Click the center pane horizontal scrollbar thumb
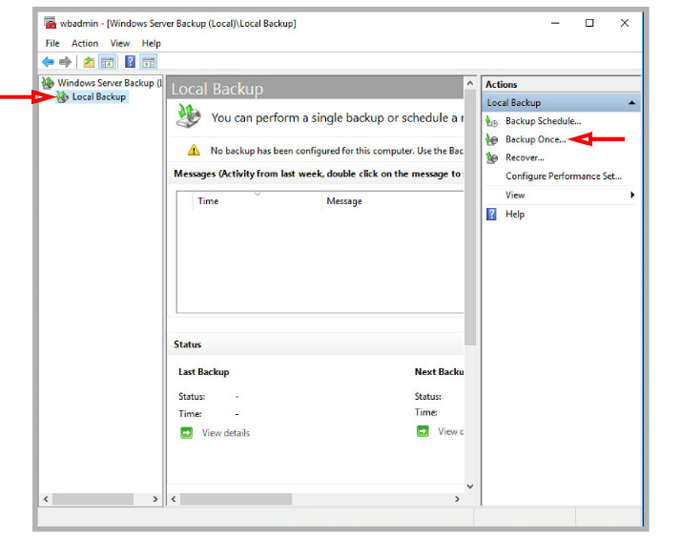Screen dimensions: 681x540 237,499
